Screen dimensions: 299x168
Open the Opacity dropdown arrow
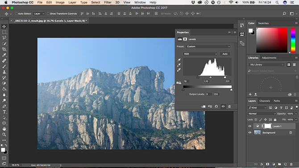(296, 114)
